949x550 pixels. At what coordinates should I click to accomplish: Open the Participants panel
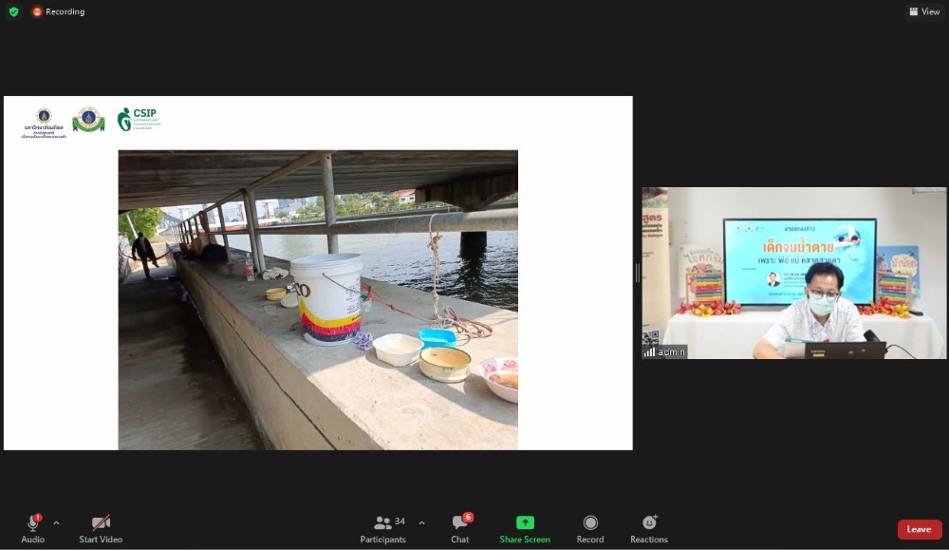click(383, 528)
